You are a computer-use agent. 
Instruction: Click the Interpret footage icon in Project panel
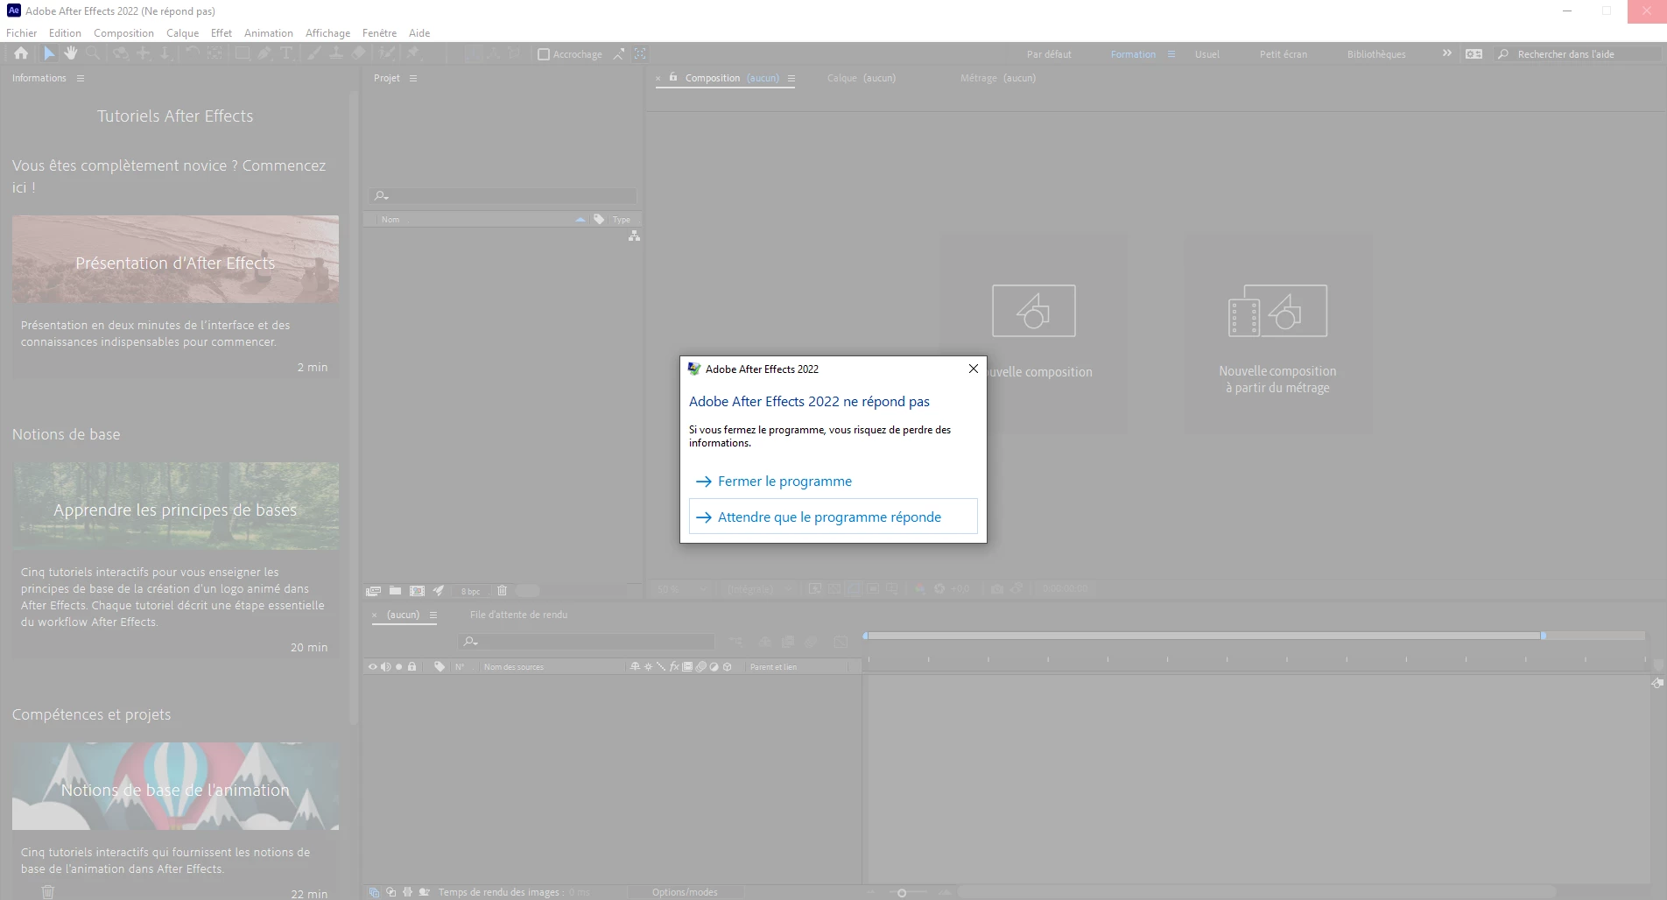(374, 591)
